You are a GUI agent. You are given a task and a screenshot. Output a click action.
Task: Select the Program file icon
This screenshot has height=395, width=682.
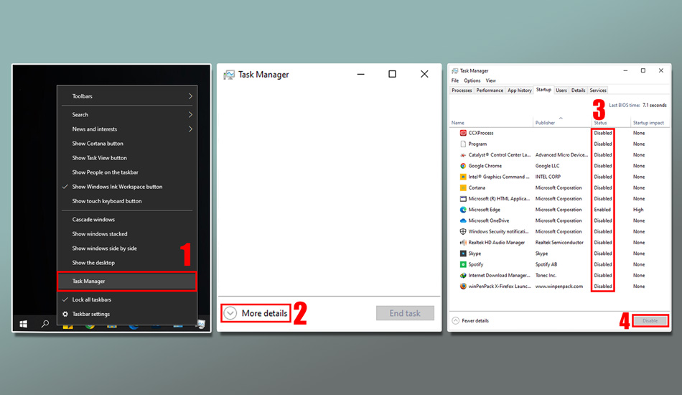click(463, 144)
